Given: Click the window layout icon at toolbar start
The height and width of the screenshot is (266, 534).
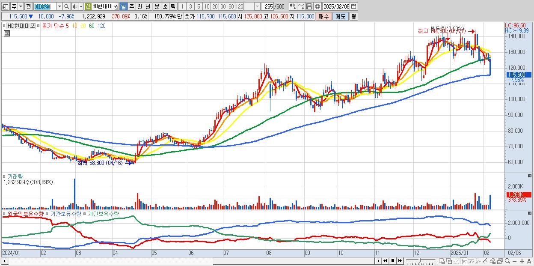Looking at the screenshot, I should pyautogui.click(x=6, y=6).
